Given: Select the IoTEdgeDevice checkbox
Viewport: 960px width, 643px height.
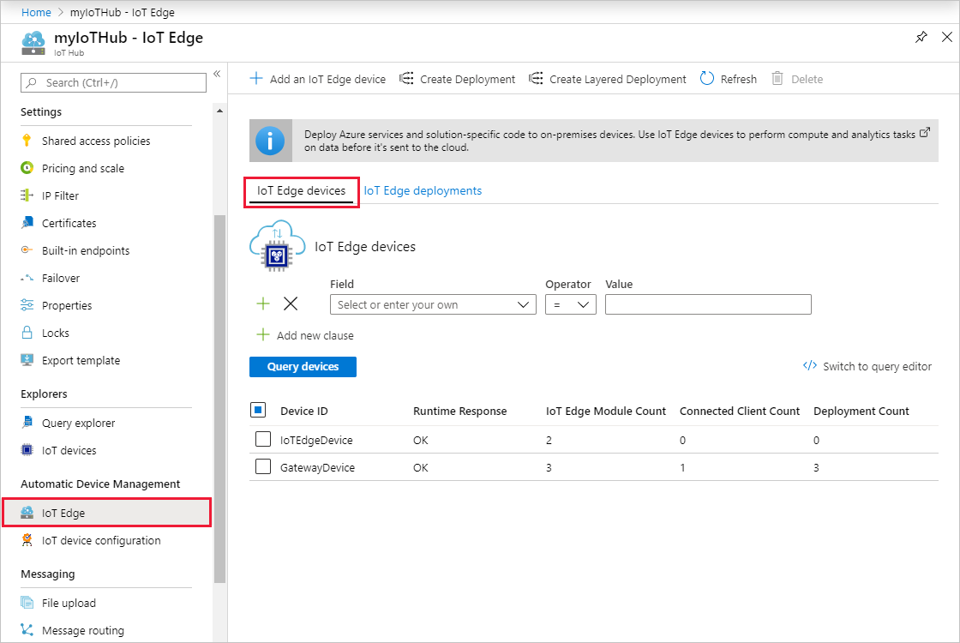Looking at the screenshot, I should pyautogui.click(x=263, y=440).
